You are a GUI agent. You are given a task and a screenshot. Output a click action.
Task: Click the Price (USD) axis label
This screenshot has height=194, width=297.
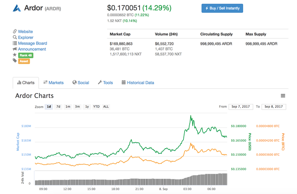(250, 142)
